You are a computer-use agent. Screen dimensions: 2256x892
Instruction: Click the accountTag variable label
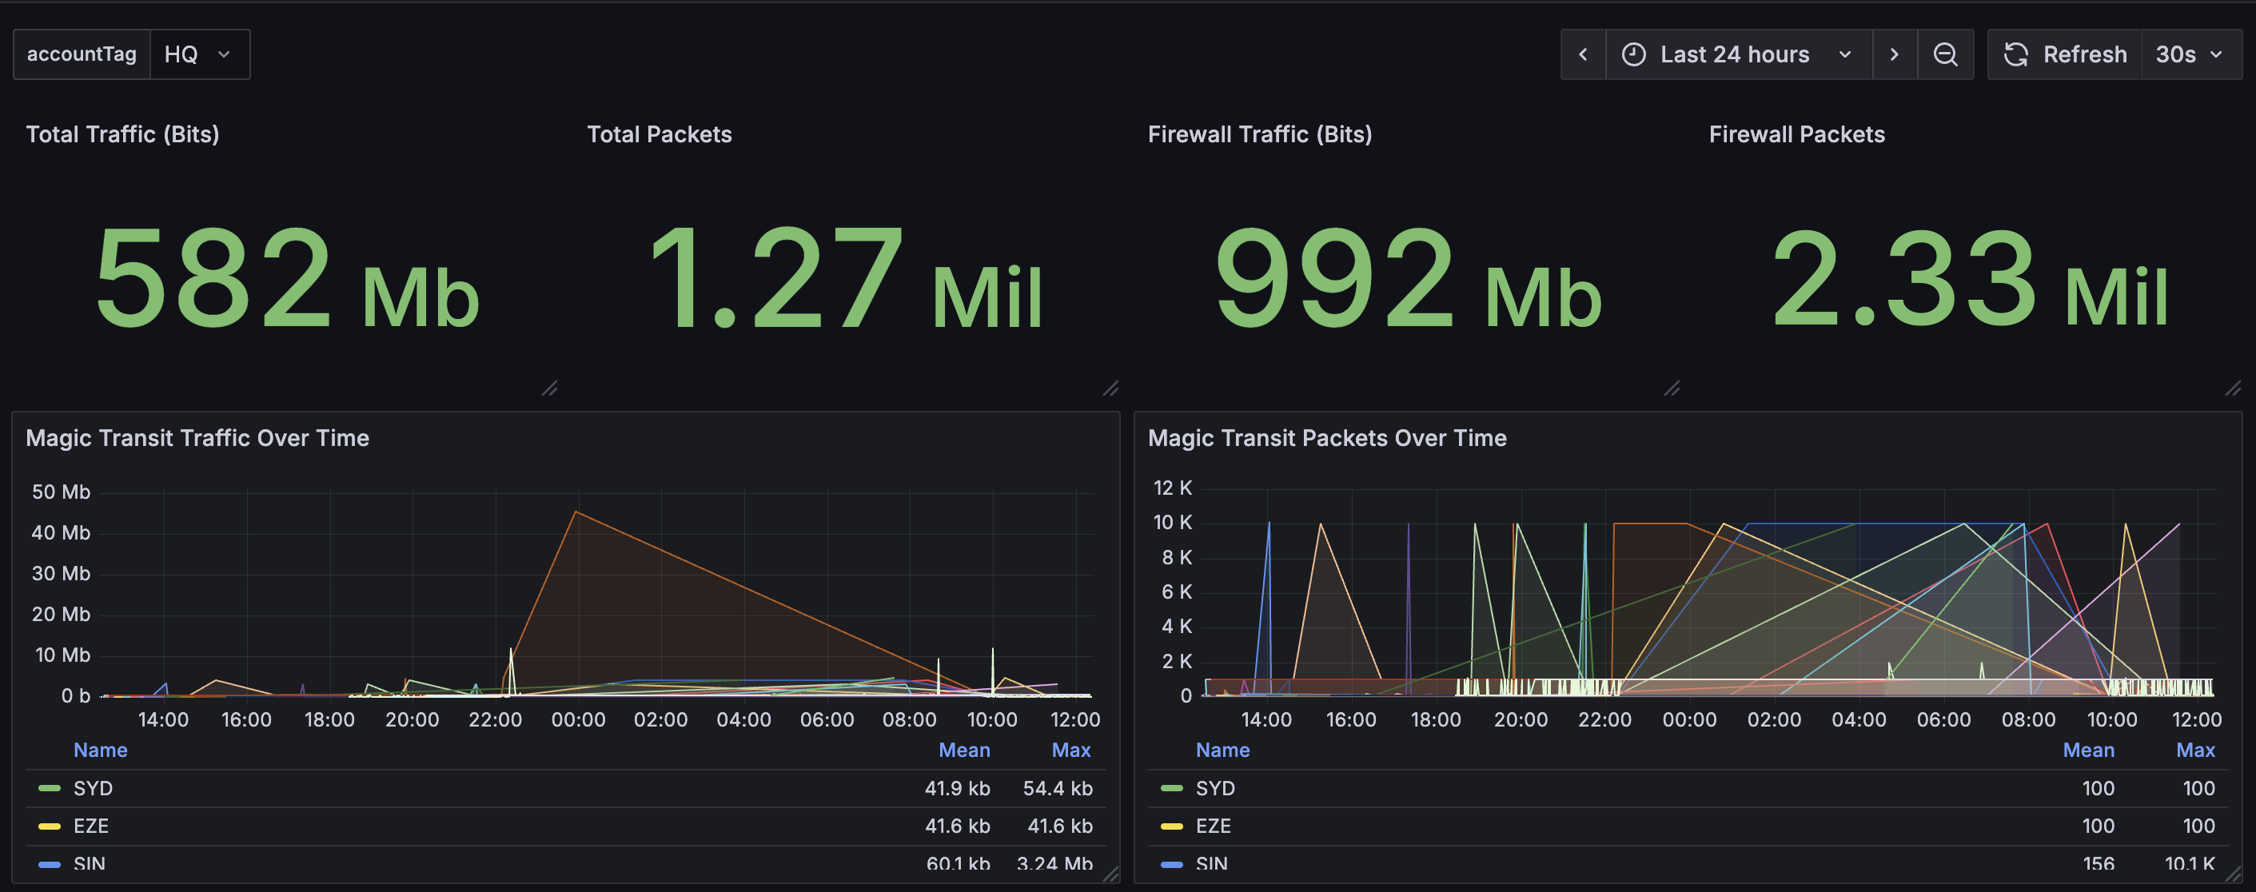pos(82,54)
